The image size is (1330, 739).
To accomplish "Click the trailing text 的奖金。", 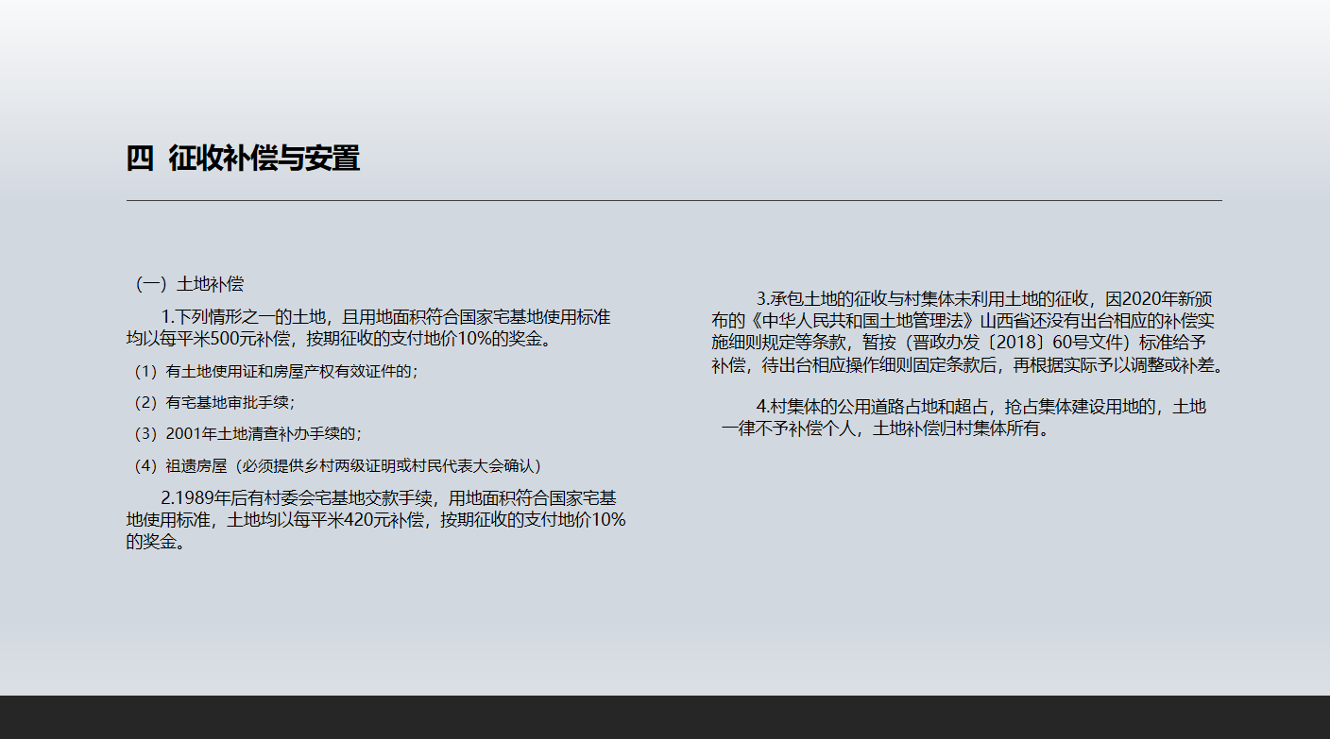I will point(155,543).
